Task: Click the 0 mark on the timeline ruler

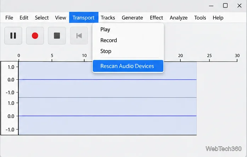Action: 19,56
